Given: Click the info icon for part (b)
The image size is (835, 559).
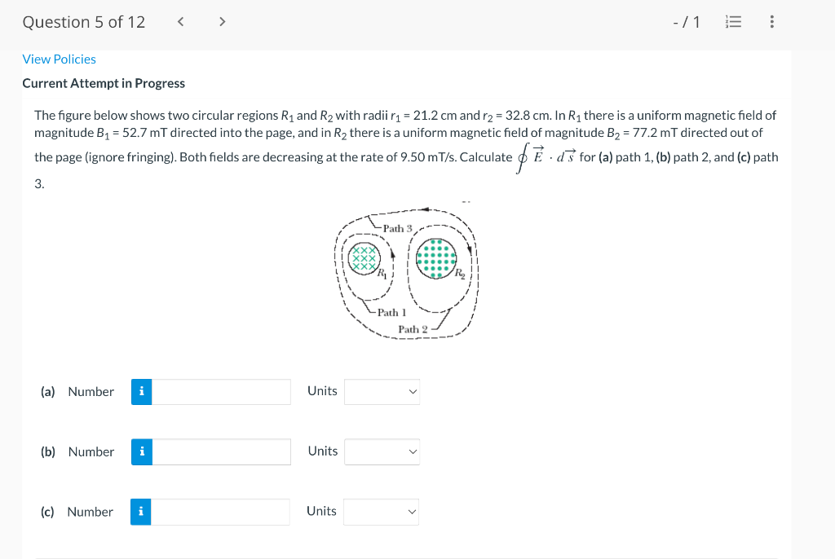Looking at the screenshot, I should 142,452.
